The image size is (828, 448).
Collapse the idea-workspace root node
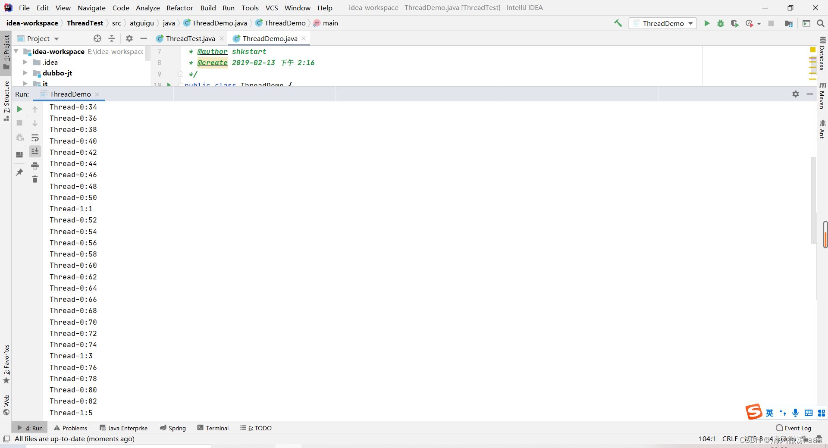16,51
